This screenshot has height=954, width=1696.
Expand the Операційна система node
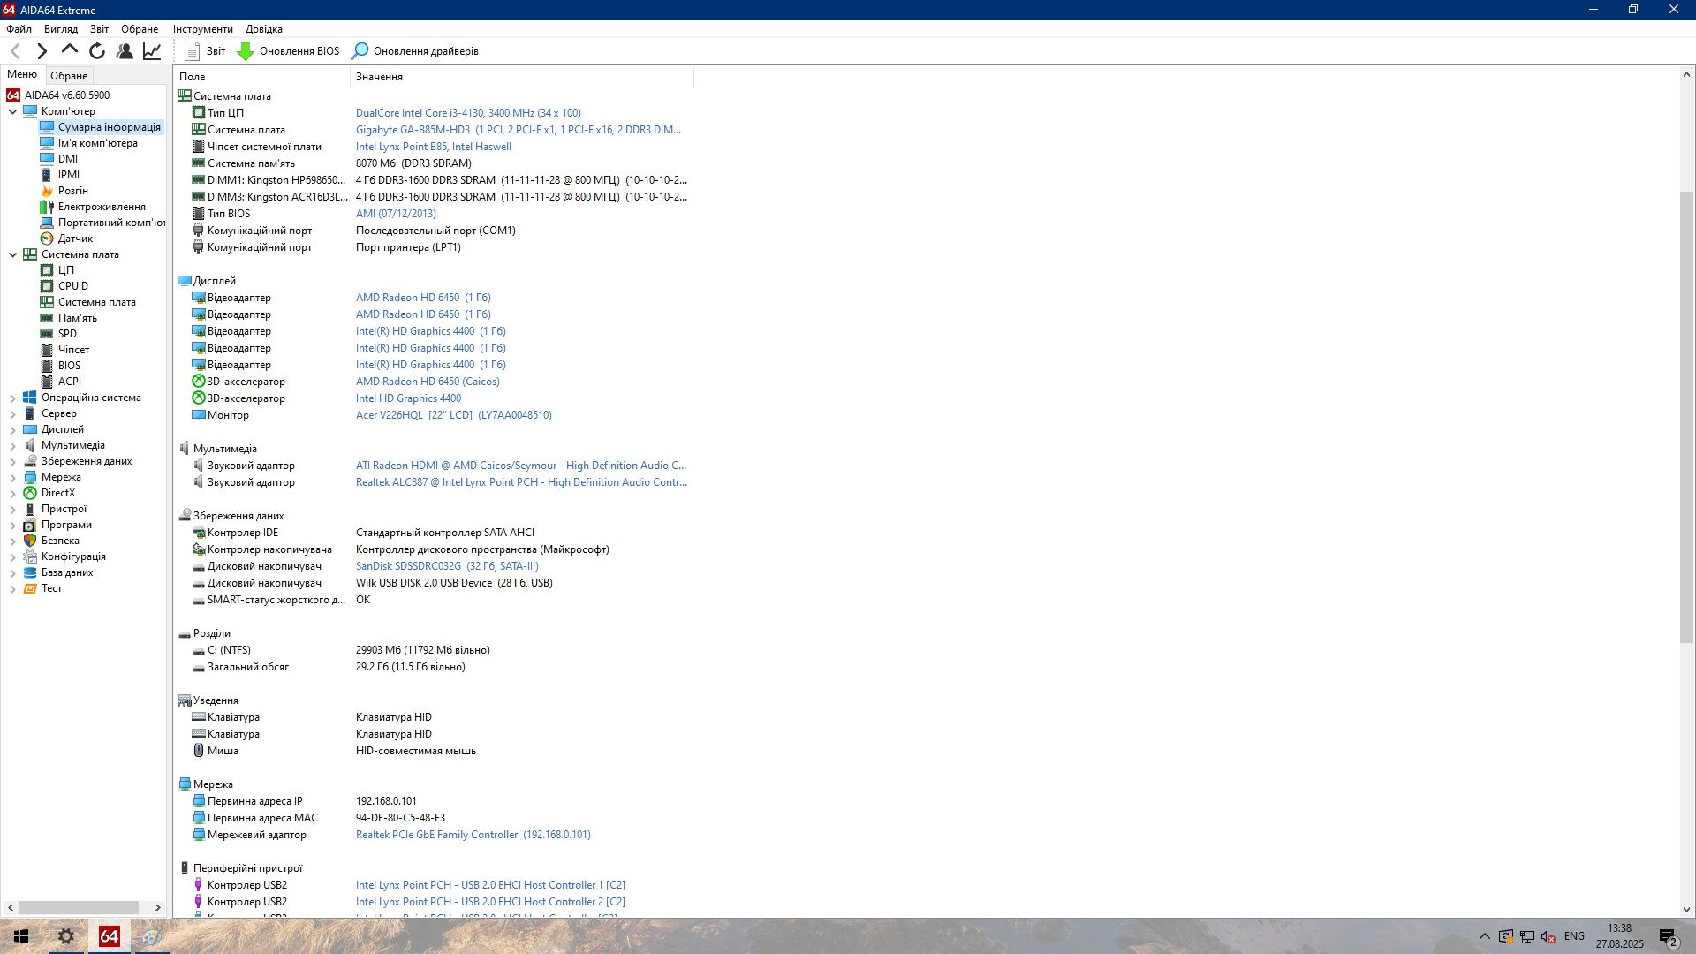[12, 397]
